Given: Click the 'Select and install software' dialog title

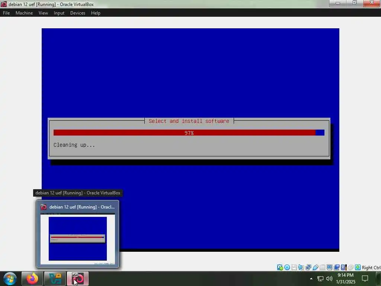Looking at the screenshot, I should [189, 121].
